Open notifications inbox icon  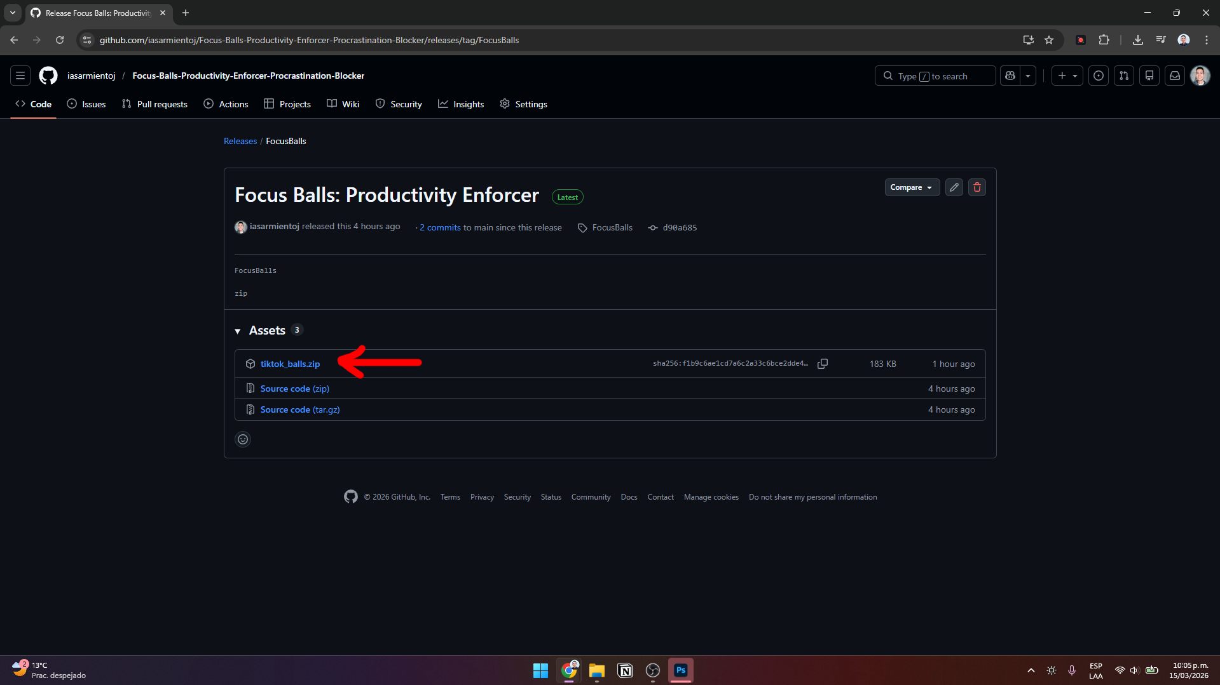pos(1175,76)
